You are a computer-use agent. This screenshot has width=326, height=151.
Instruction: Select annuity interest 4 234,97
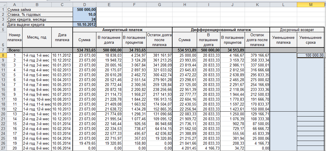coord(134,55)
